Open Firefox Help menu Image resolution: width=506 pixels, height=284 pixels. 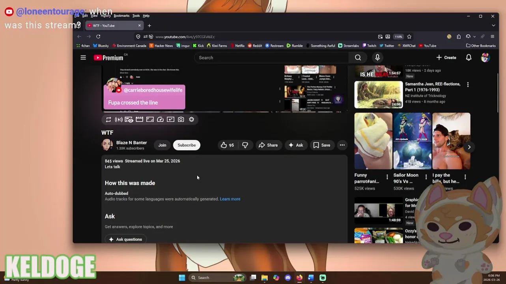pyautogui.click(x=146, y=16)
